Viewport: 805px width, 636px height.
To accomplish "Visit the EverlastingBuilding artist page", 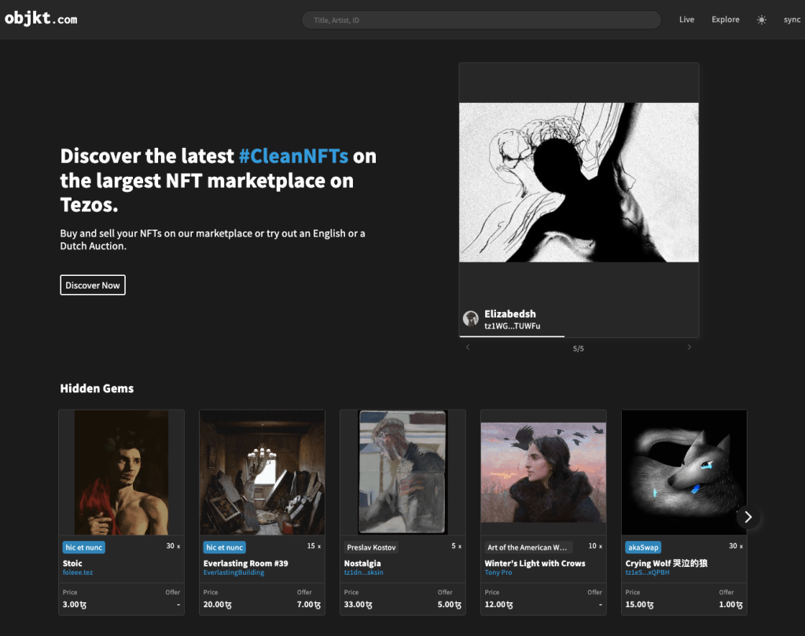I will click(x=233, y=572).
